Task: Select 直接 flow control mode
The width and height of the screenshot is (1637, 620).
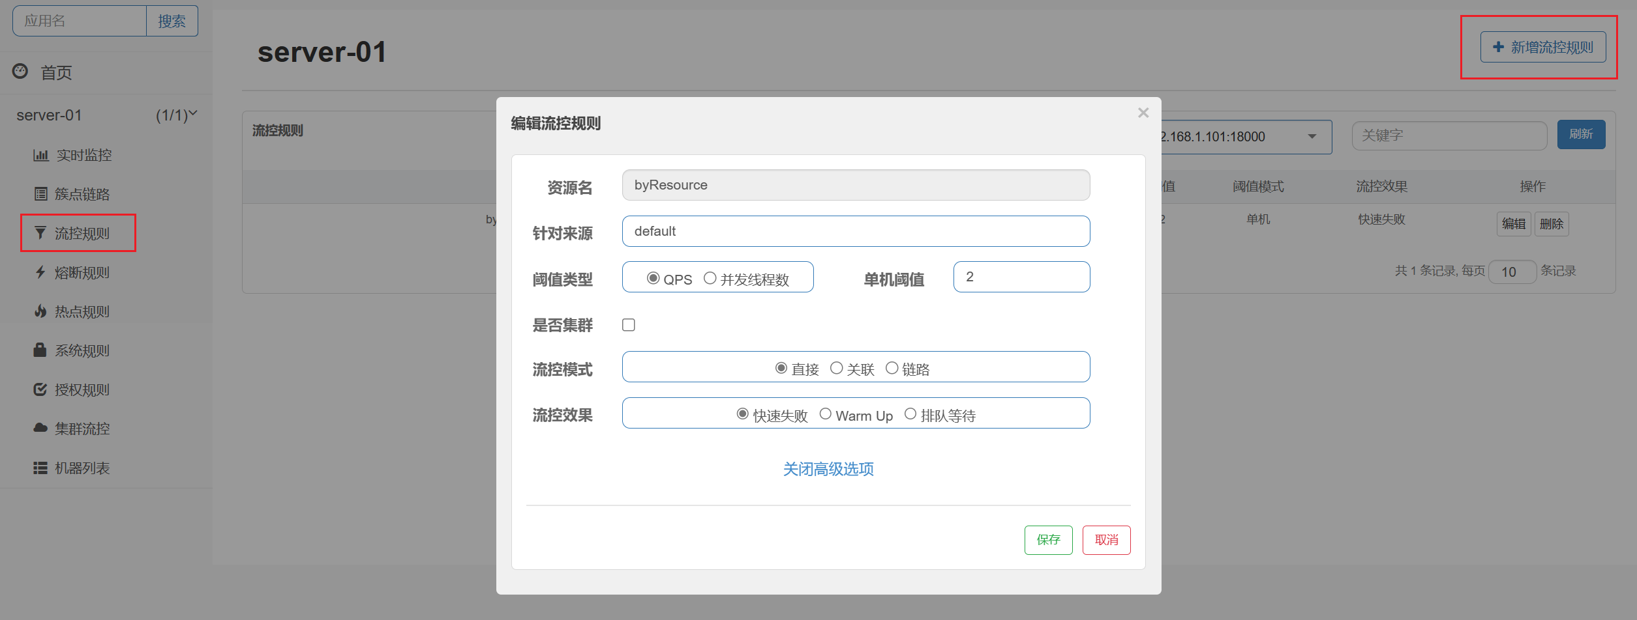Action: point(781,368)
